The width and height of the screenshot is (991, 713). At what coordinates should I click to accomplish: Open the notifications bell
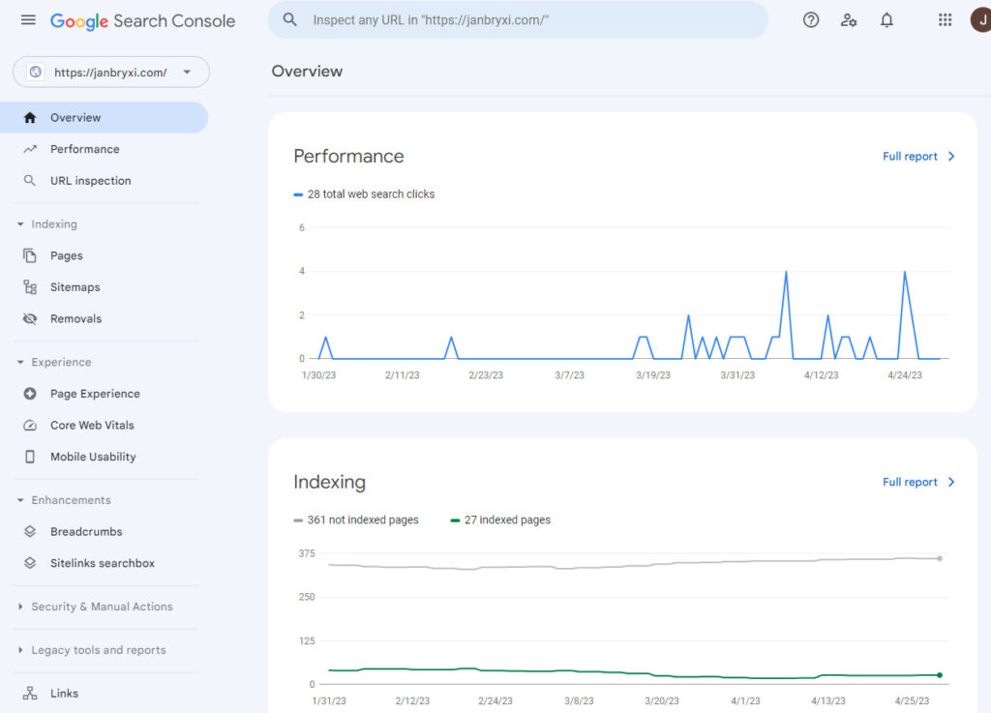click(x=886, y=20)
